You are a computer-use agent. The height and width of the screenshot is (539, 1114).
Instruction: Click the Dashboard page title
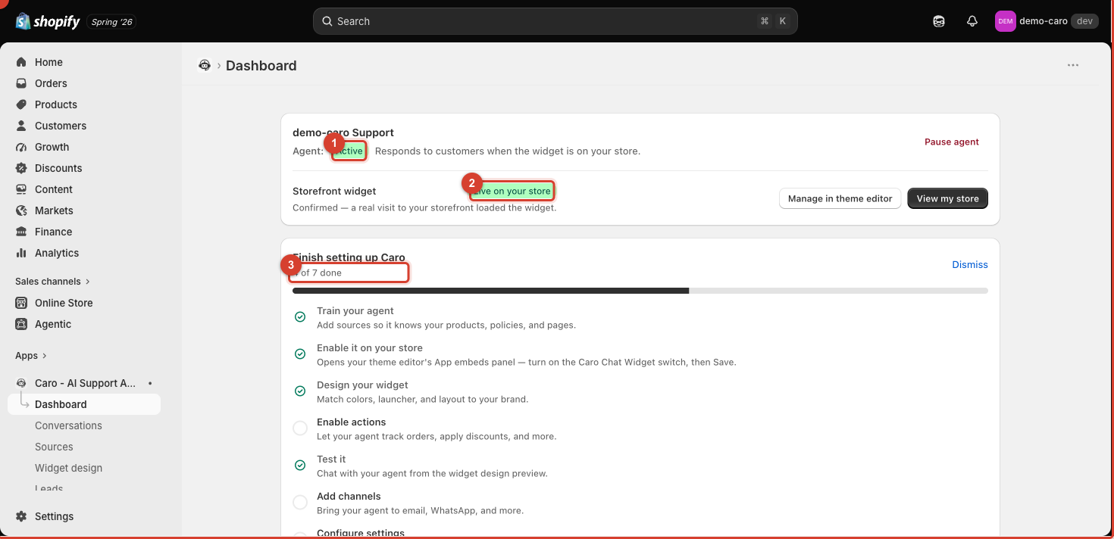(261, 65)
